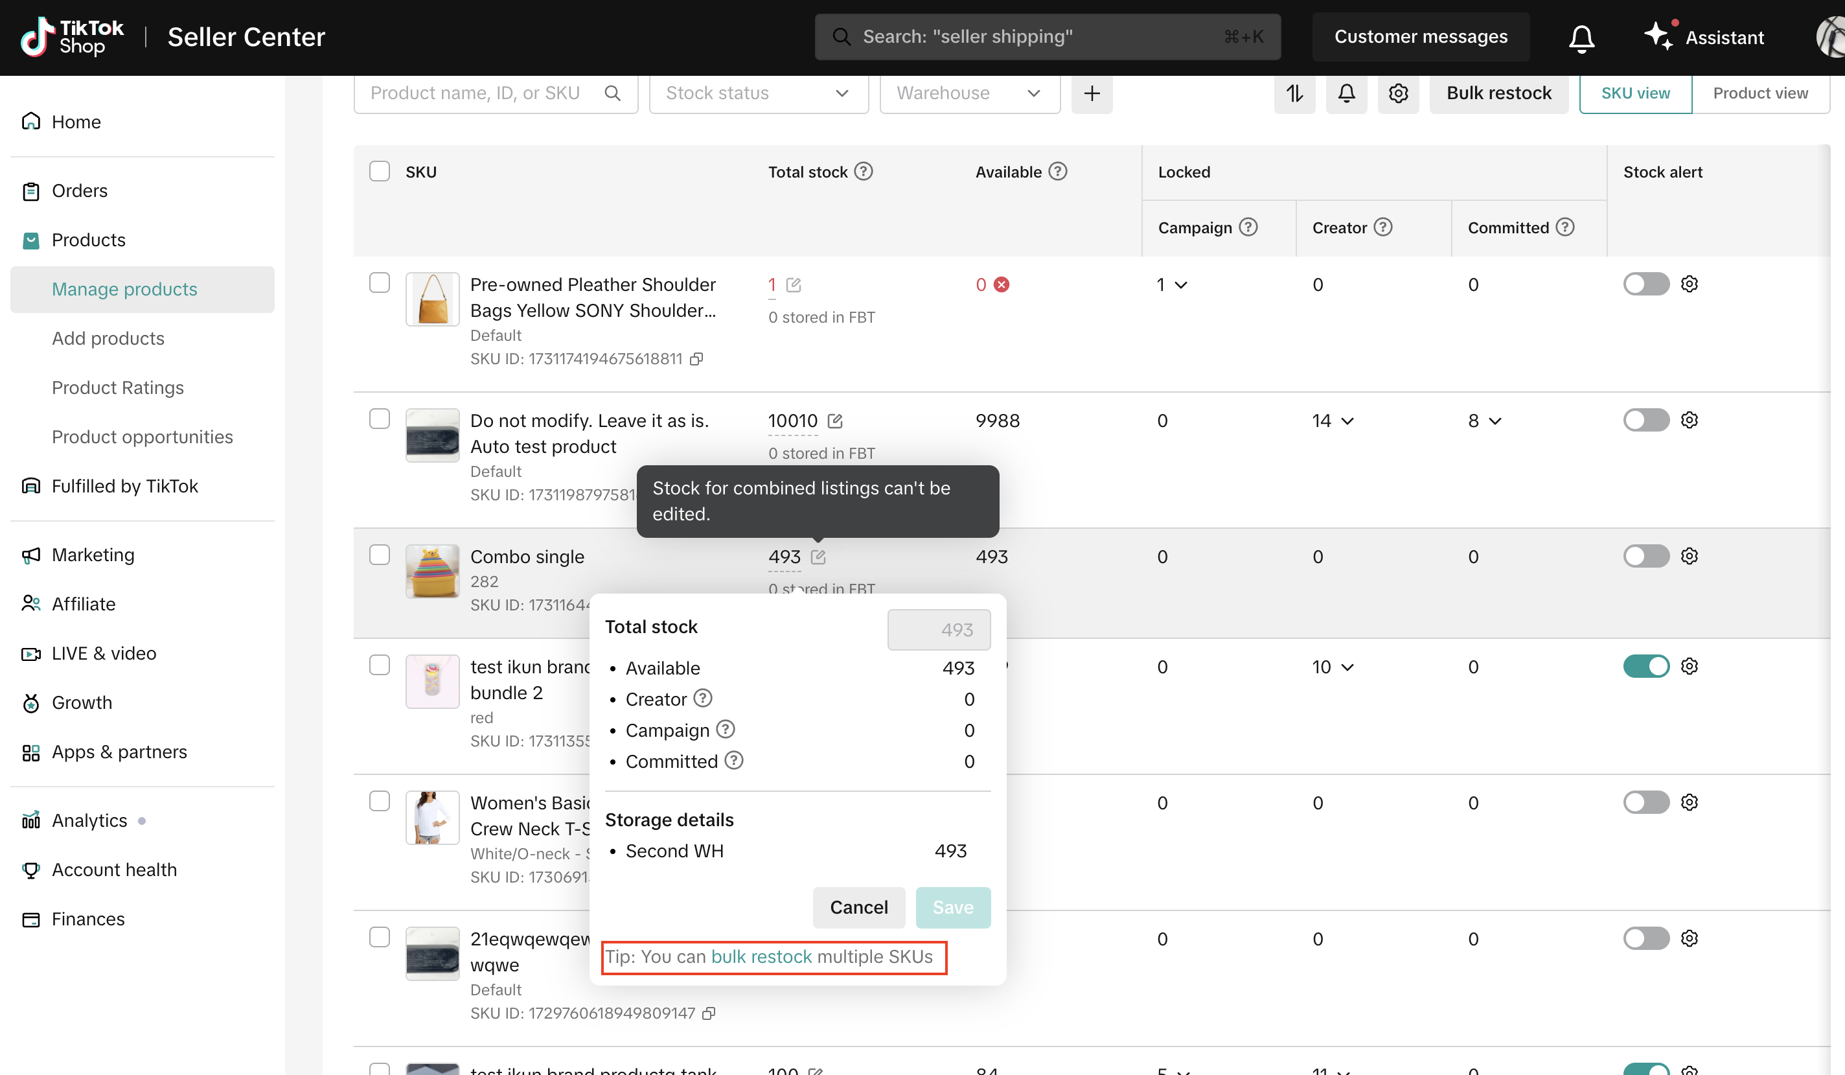Click the plus icon to add filter
The height and width of the screenshot is (1075, 1845).
pos(1091,93)
